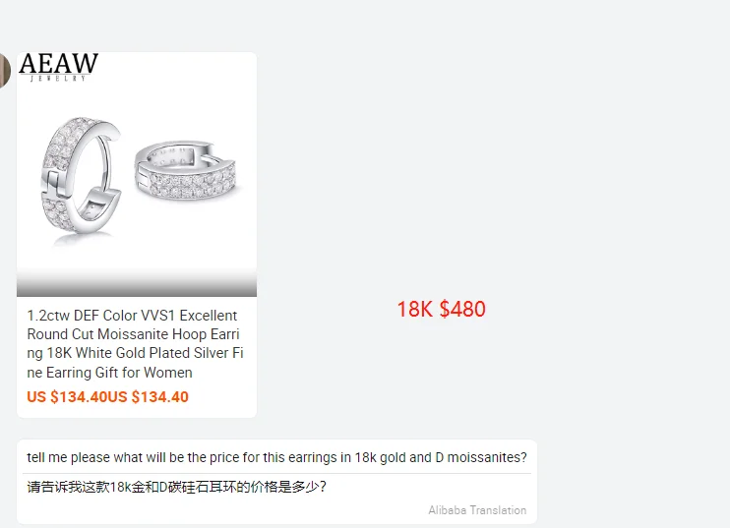Click the small JEWELRY text under the AEAW logo

point(58,79)
